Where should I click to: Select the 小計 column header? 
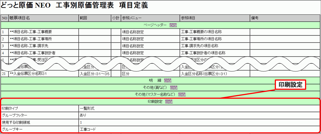click(x=116, y=18)
